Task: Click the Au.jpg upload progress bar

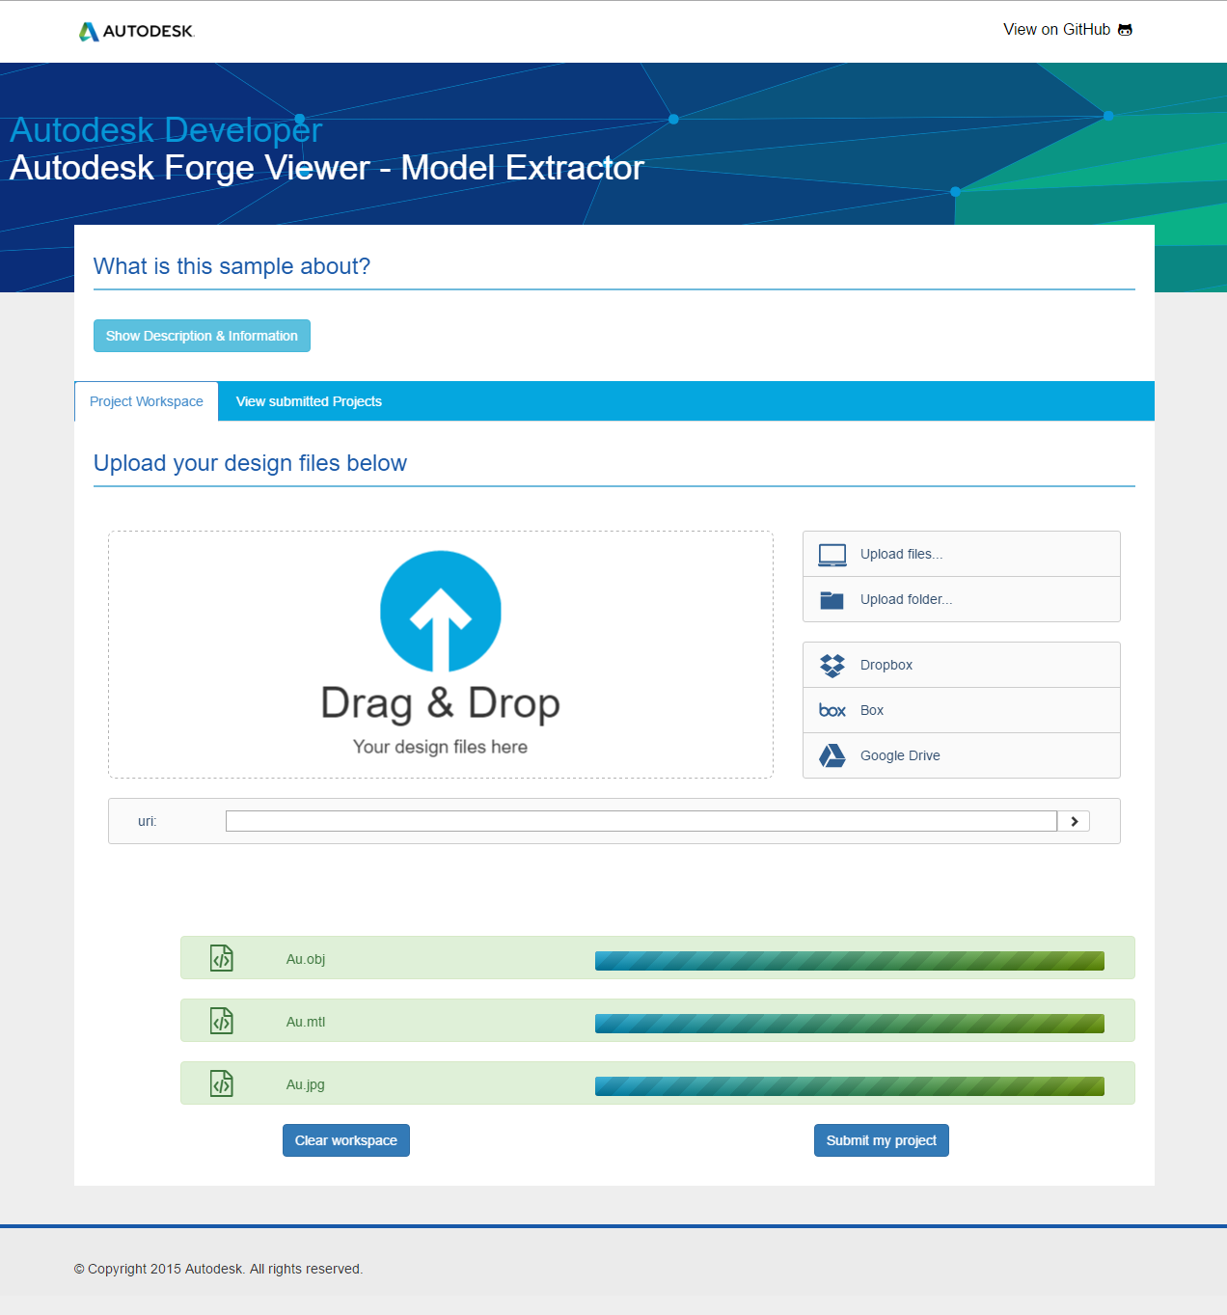Action: (850, 1086)
